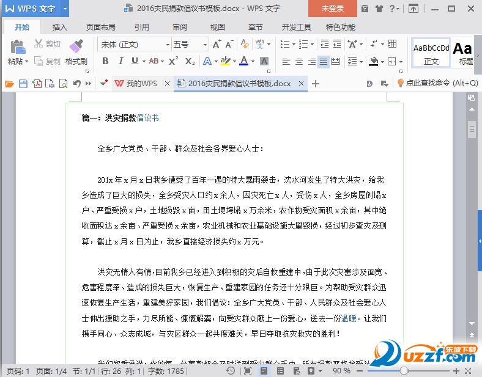Viewport: 482px width, 377px height.
Task: Click 点此查找命令 search command box
Action: click(438, 83)
